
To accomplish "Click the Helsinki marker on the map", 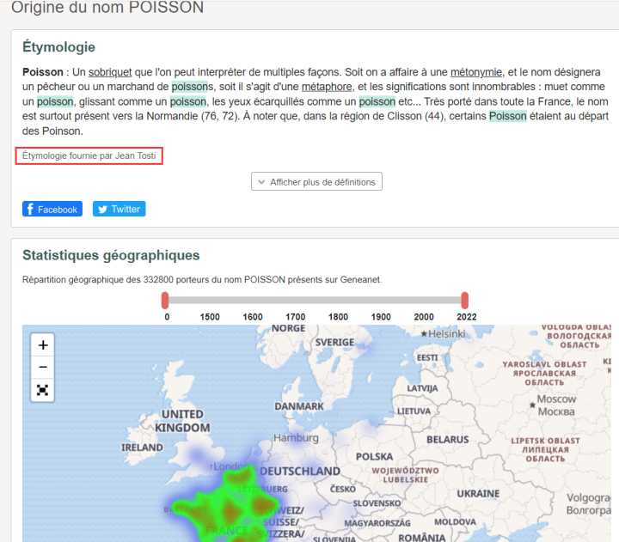I will click(x=424, y=334).
